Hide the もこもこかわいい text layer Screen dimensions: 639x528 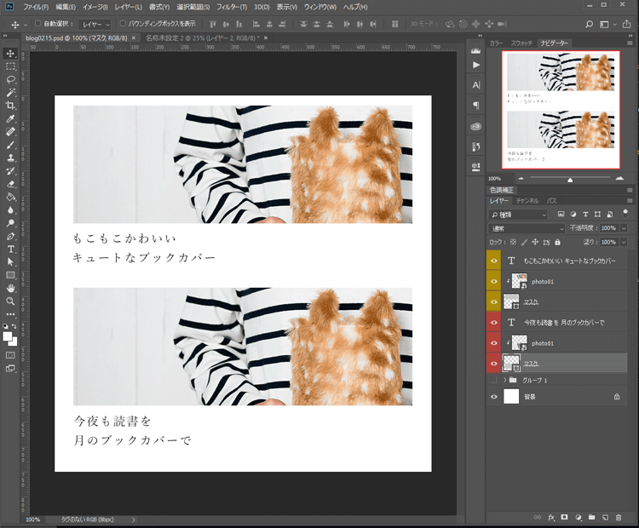494,261
